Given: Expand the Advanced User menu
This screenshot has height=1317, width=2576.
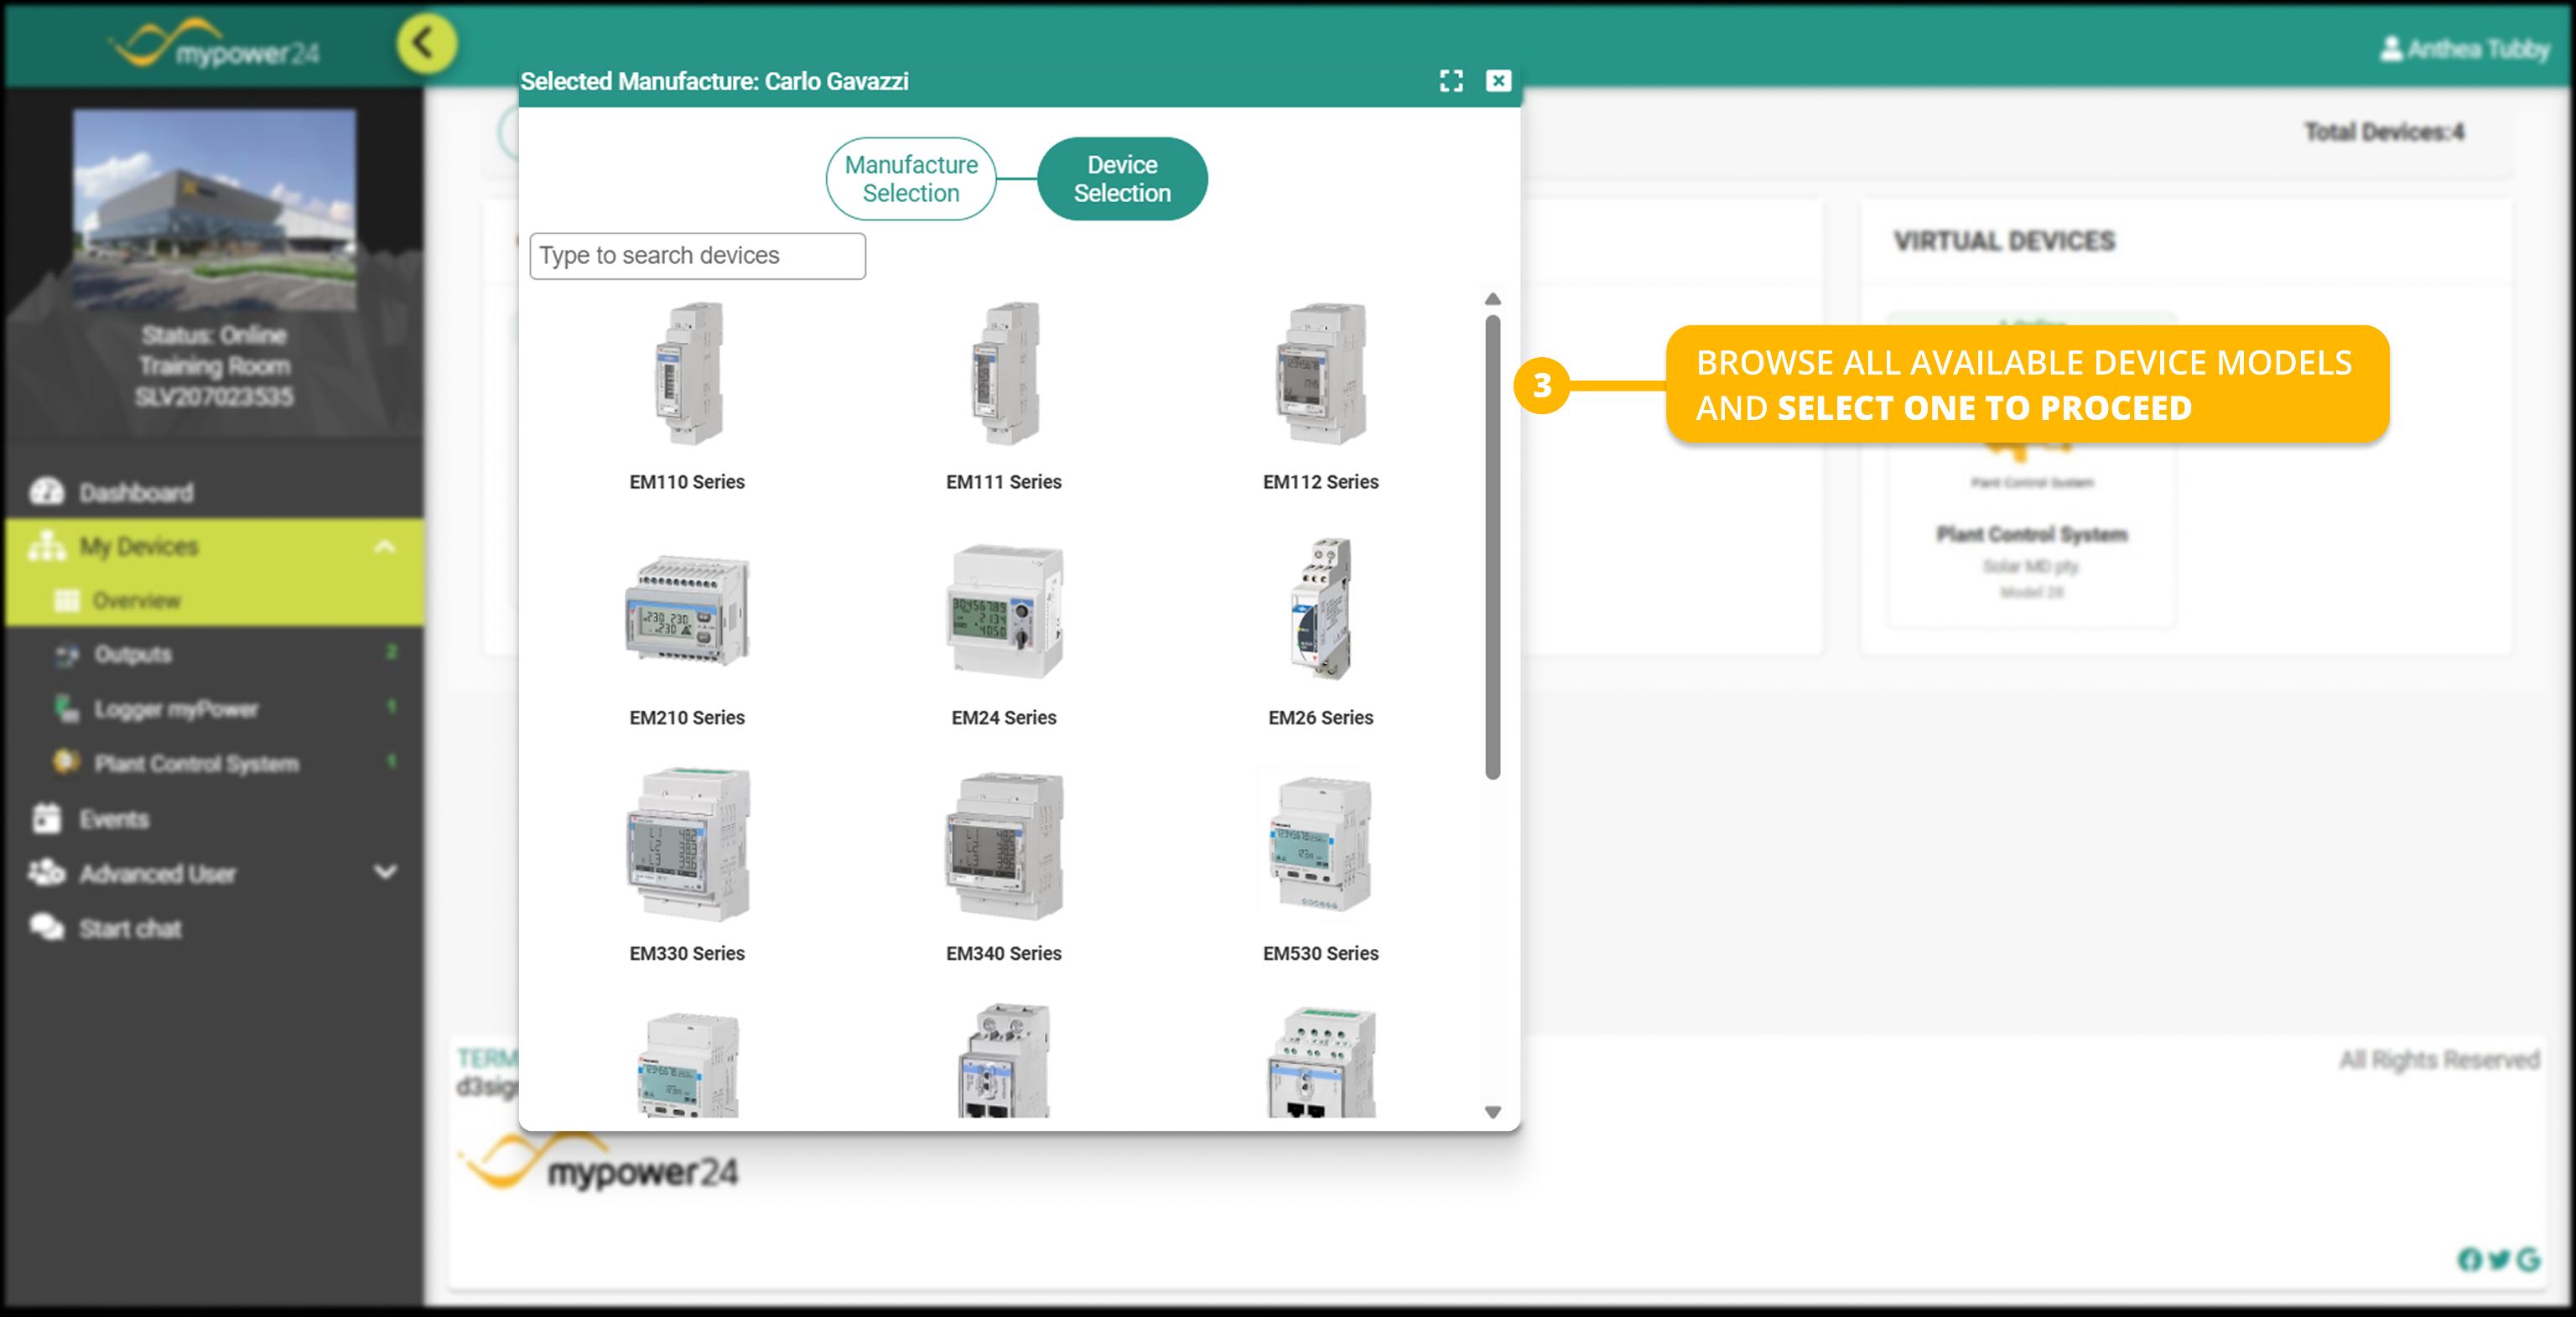Looking at the screenshot, I should pos(384,872).
